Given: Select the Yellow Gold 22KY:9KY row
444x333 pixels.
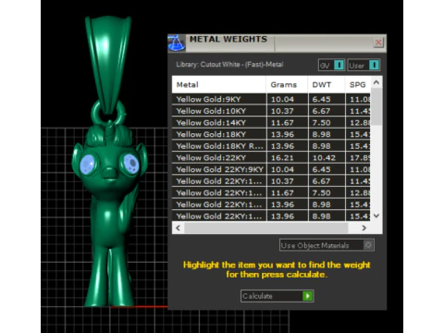Looking at the screenshot, I should (x=271, y=169).
